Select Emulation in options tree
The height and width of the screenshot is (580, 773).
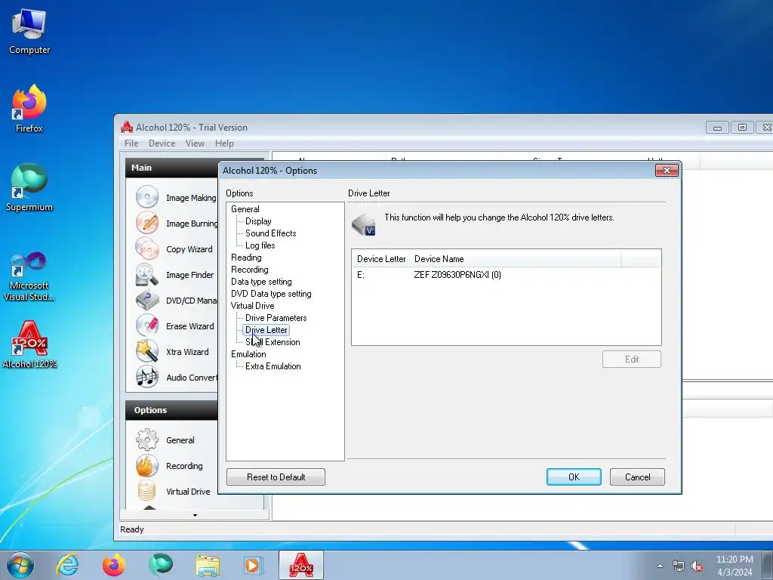(248, 354)
